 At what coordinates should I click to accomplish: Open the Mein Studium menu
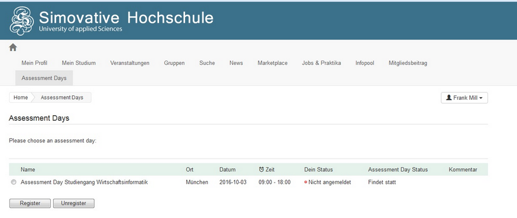click(x=79, y=63)
